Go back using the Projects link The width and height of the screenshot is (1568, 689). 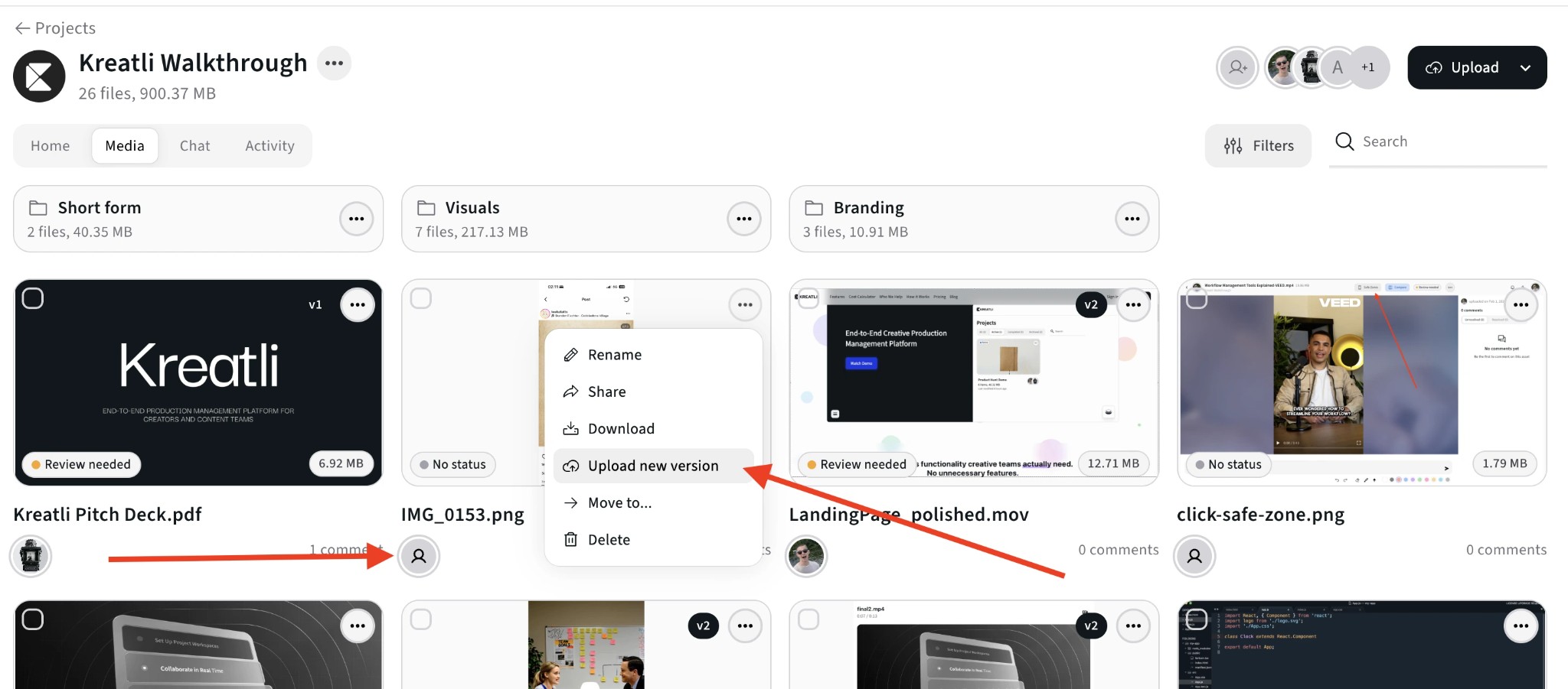(54, 28)
